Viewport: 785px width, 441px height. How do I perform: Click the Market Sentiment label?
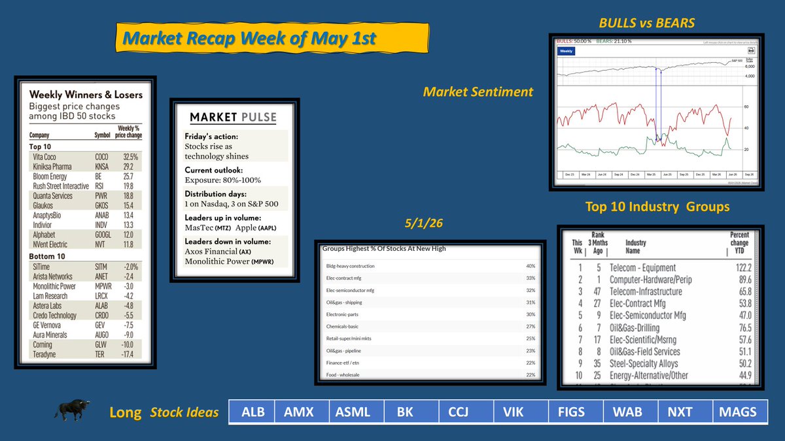tap(478, 92)
